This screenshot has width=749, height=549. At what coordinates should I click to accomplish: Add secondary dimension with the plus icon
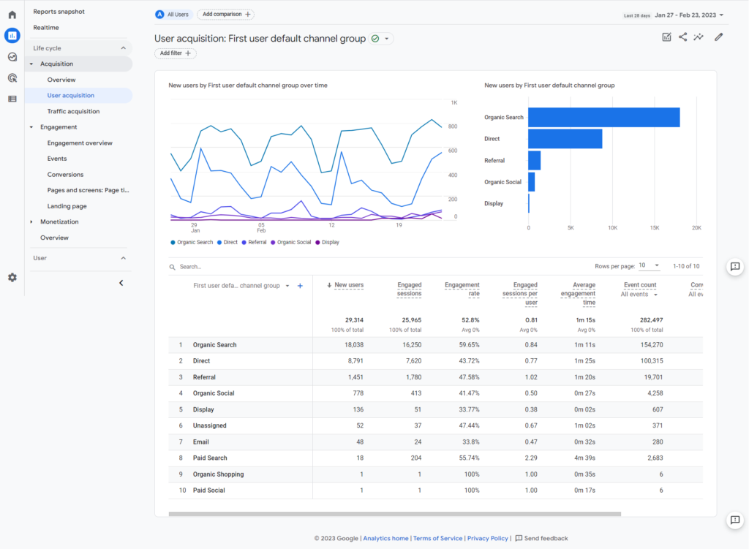click(300, 286)
